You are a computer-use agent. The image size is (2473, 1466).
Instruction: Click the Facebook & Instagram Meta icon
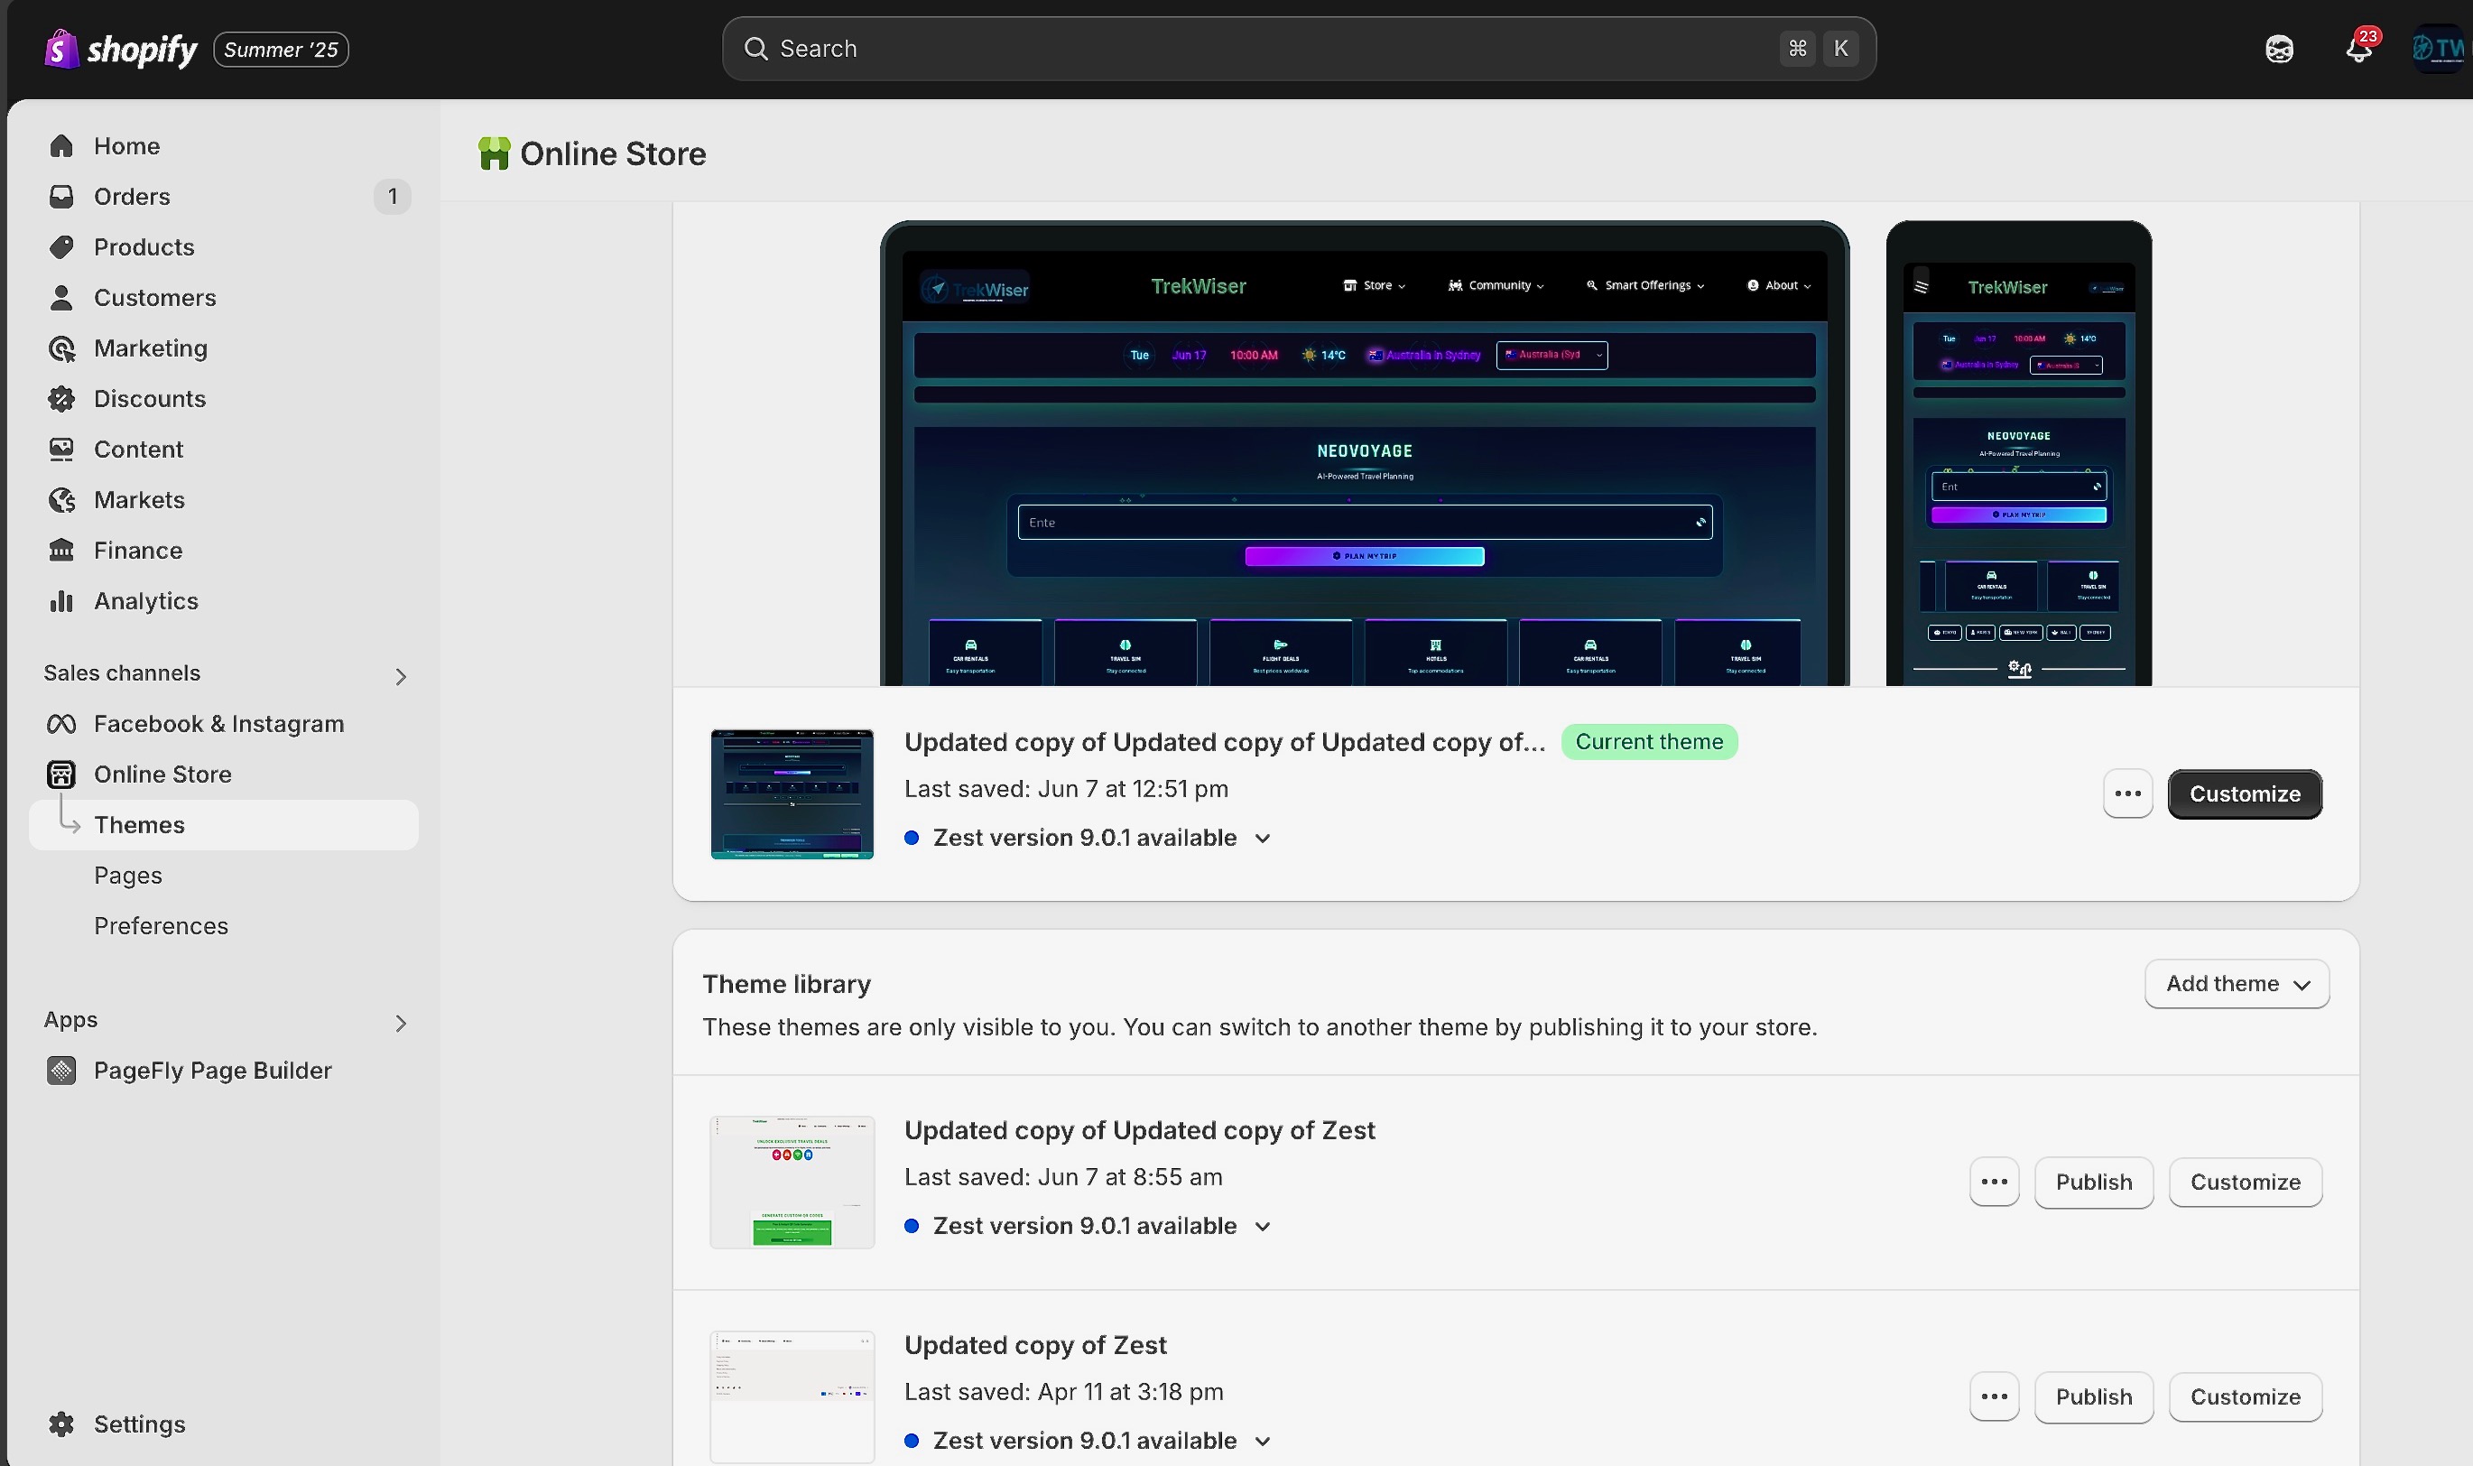point(61,724)
